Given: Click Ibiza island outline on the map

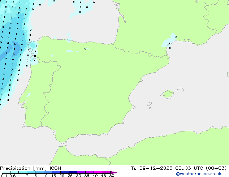Looking at the screenshot, I should pyautogui.click(x=150, y=104).
